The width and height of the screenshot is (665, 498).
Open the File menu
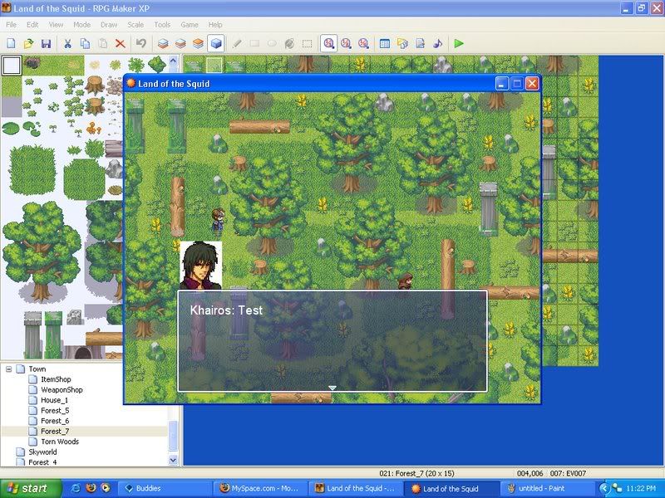coord(12,25)
